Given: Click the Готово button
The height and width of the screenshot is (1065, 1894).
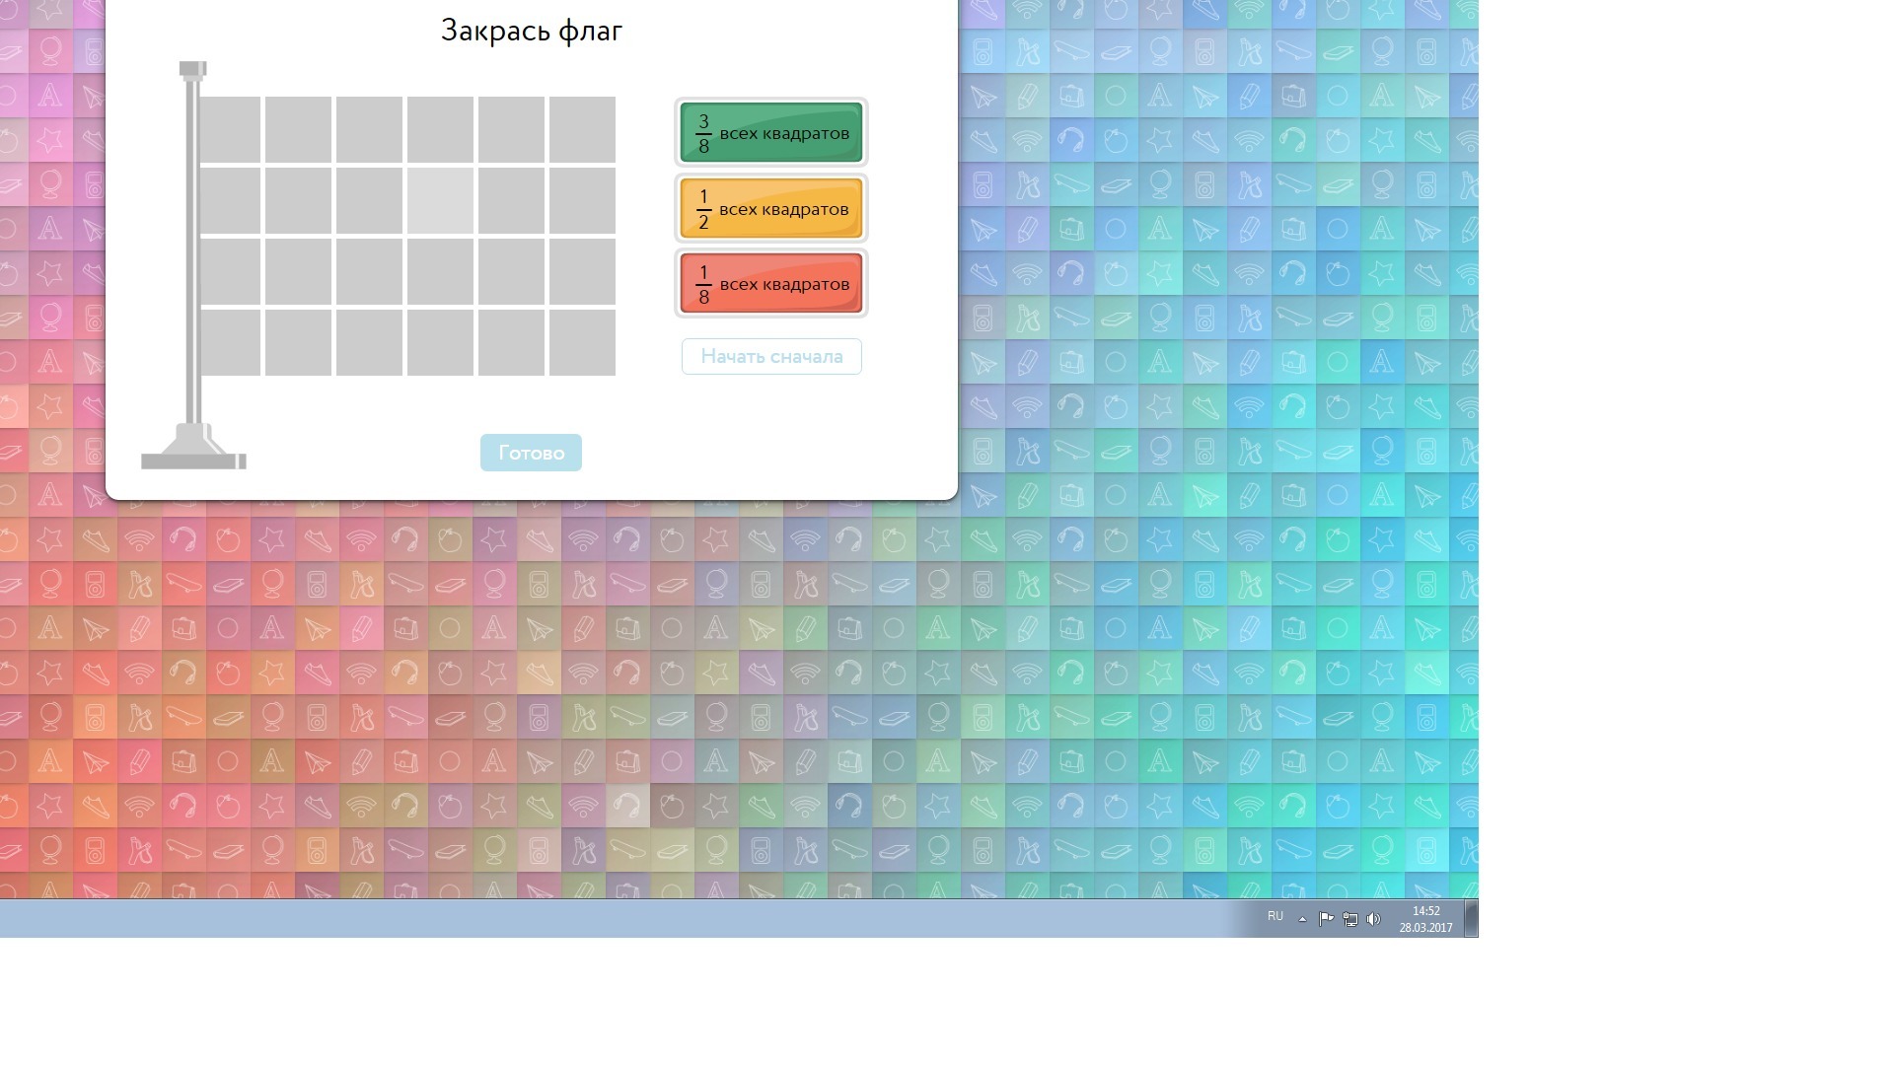Looking at the screenshot, I should [531, 453].
